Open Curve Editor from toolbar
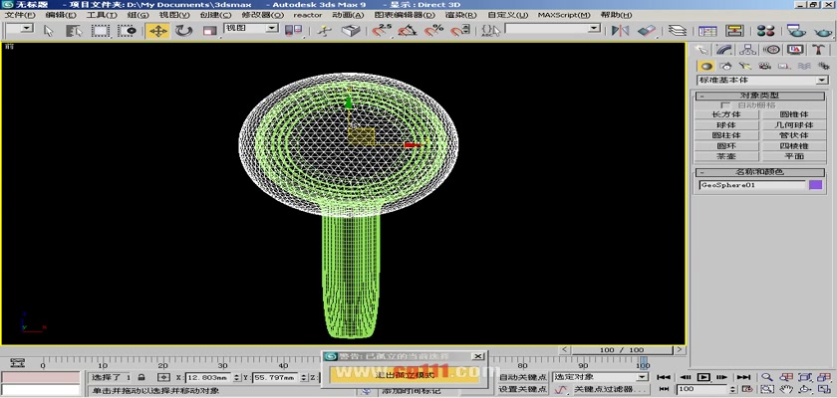This screenshot has width=837, height=398. click(707, 31)
